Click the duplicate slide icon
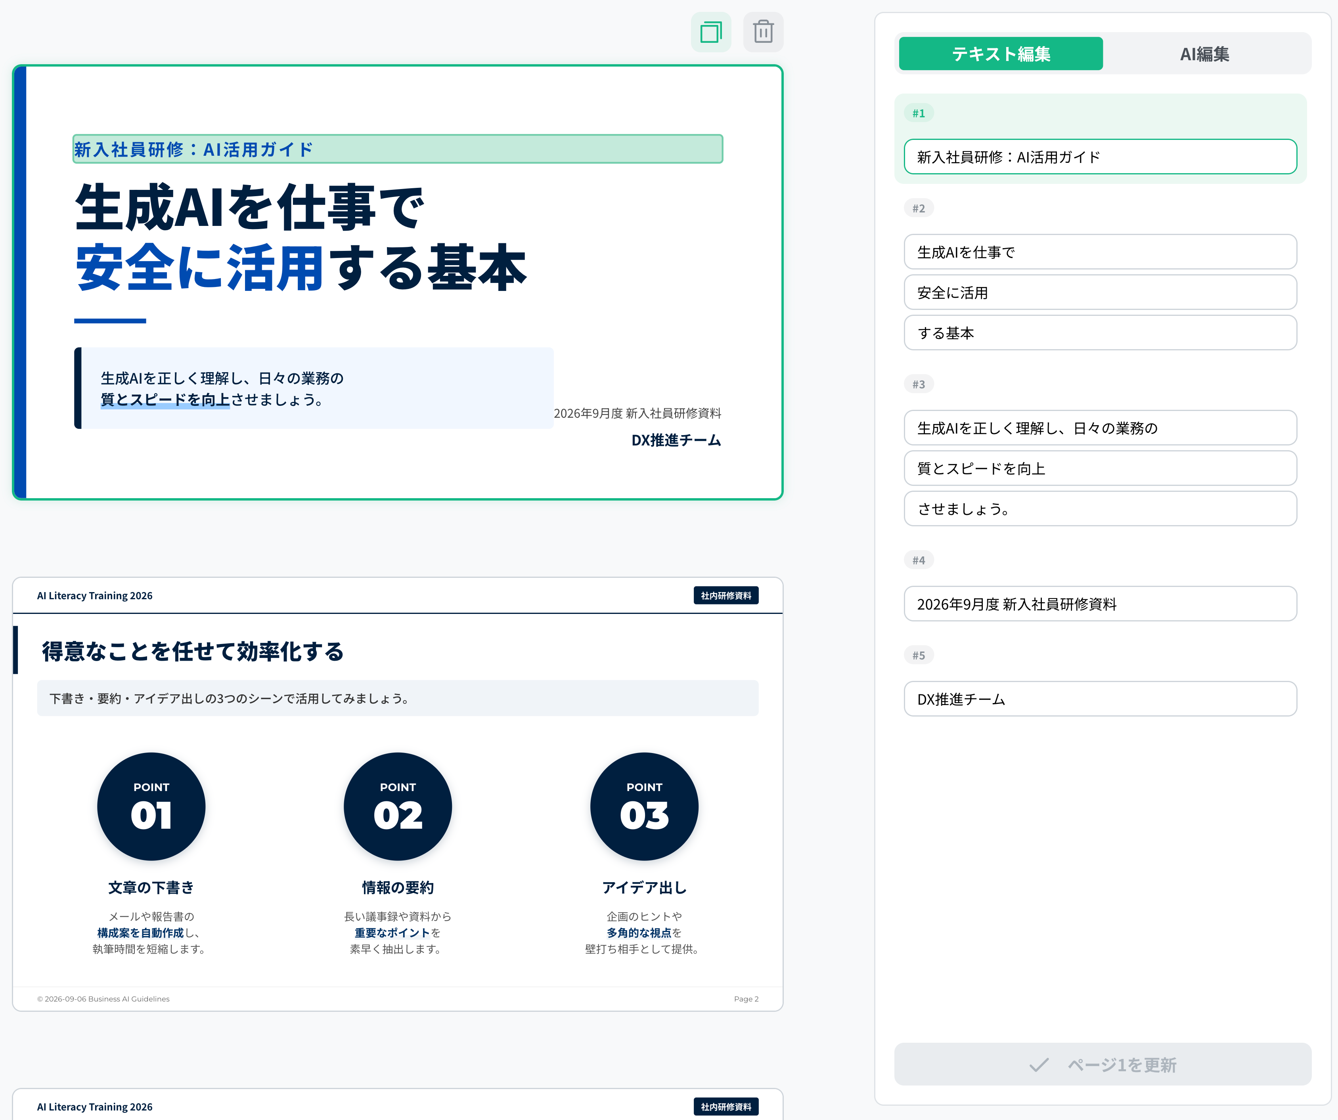The image size is (1338, 1120). [x=711, y=32]
